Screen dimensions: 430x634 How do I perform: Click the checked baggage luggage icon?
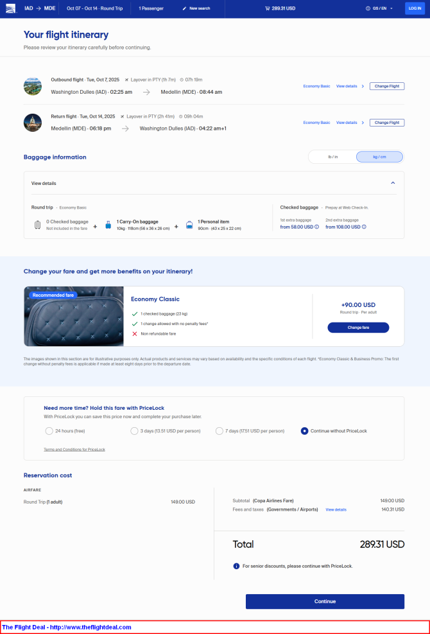[x=38, y=225]
